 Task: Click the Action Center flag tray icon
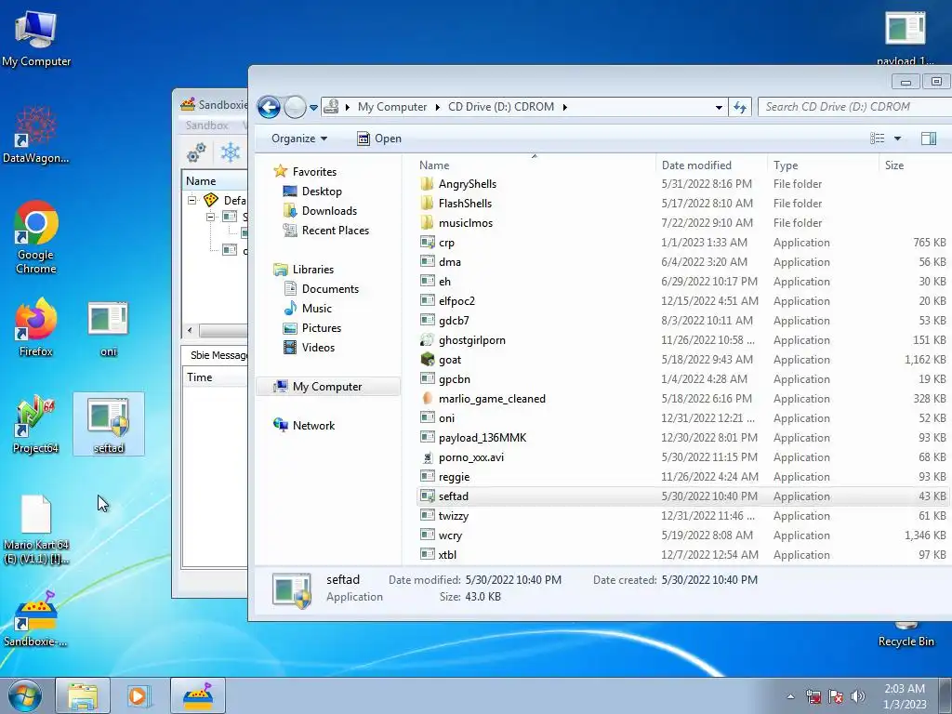tap(836, 696)
